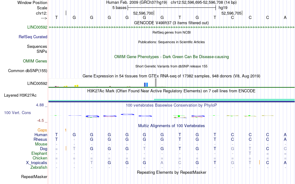Open the PhyloP Basewise Conservation title
Viewport: 295px width, 184px height.
click(171, 105)
